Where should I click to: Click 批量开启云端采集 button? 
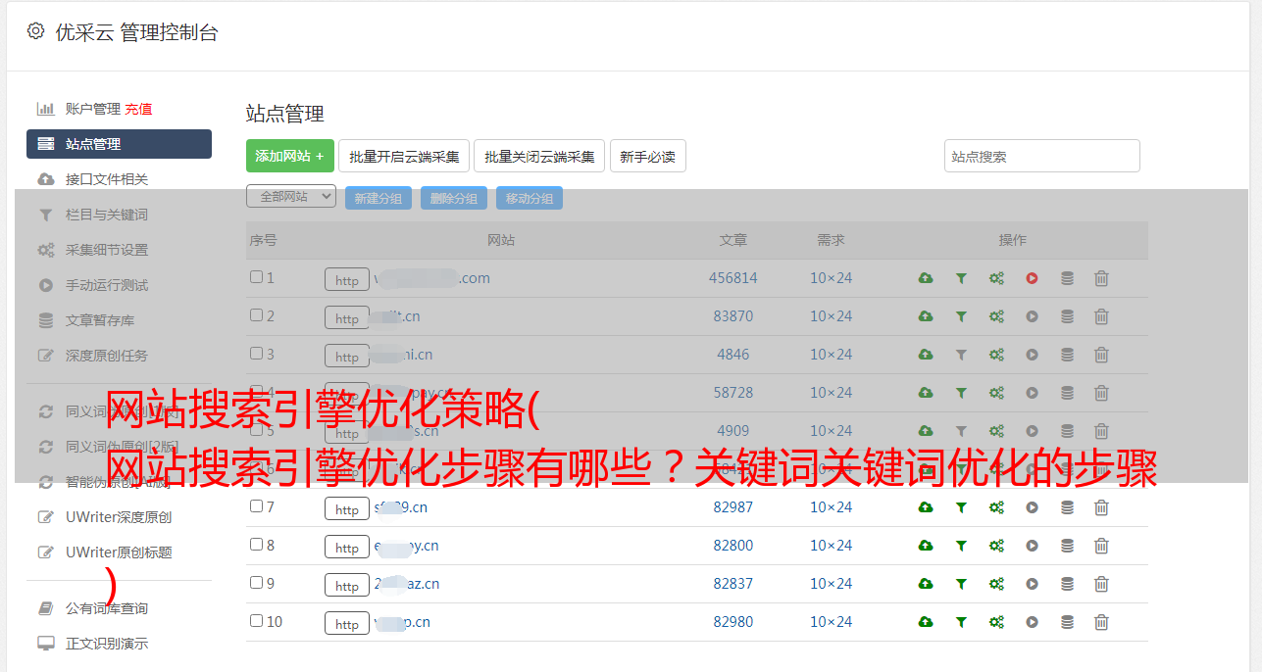coord(404,156)
